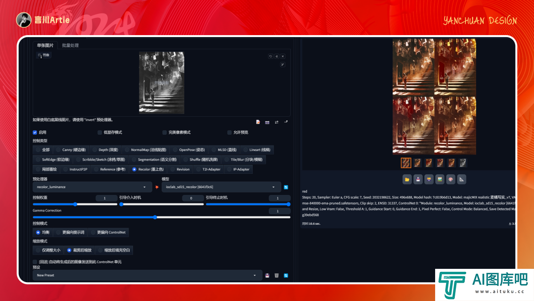Click the explosion icon to run preprocessor
534x301 pixels.
157,187
